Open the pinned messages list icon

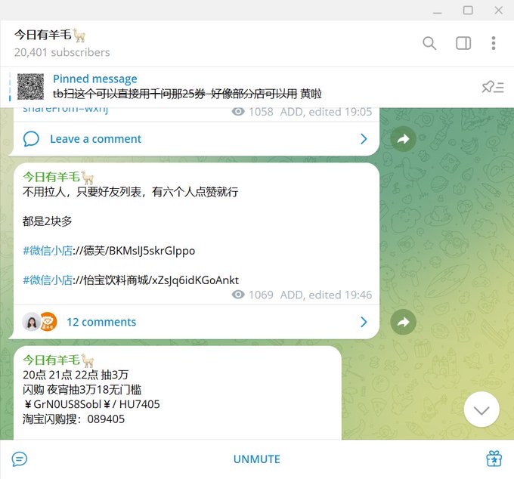(x=493, y=87)
